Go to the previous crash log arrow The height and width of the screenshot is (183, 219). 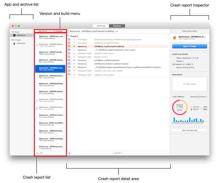(x=113, y=153)
